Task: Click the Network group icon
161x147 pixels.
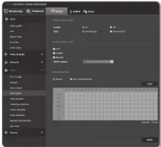Action: tap(6, 62)
